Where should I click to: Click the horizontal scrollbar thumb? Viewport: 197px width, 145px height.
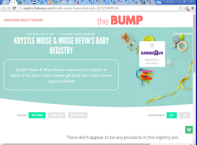pos(76,144)
